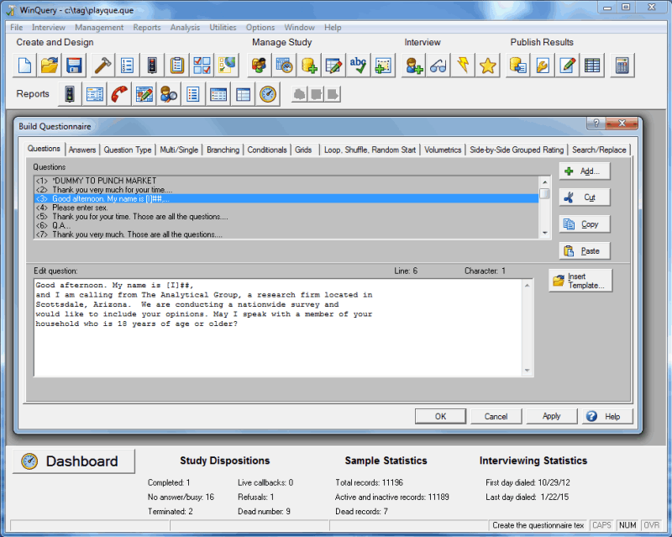Screen dimensions: 672x537
Task: Click the questions list scroll up arrow
Action: 544,182
